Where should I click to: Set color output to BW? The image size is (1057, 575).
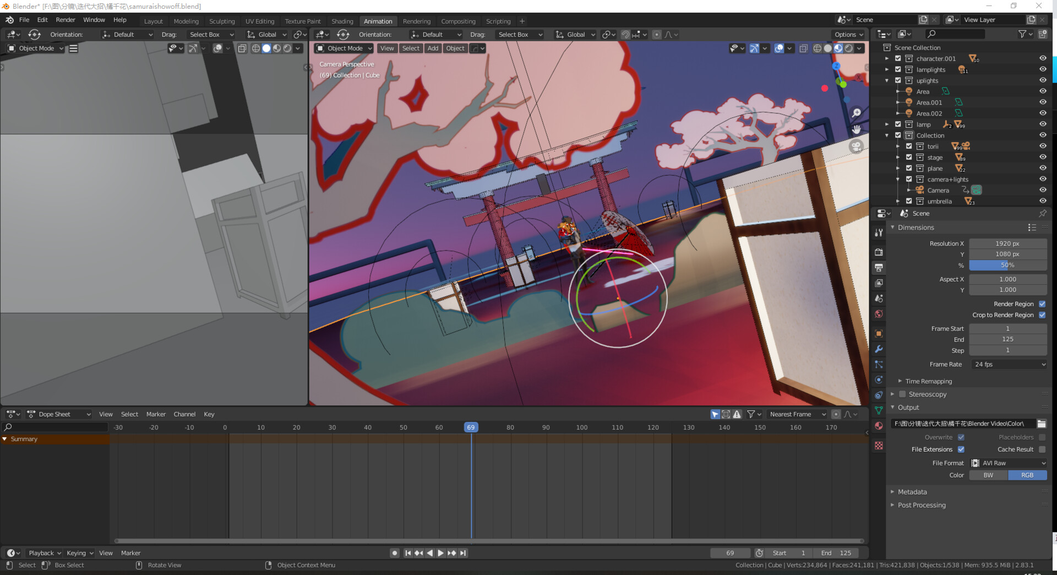tap(988, 475)
